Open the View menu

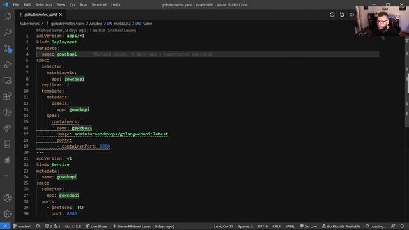click(x=61, y=4)
